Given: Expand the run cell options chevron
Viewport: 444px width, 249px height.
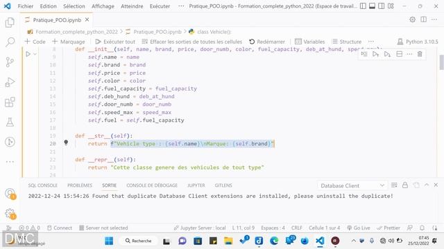Looking at the screenshot, I should pos(35,54).
